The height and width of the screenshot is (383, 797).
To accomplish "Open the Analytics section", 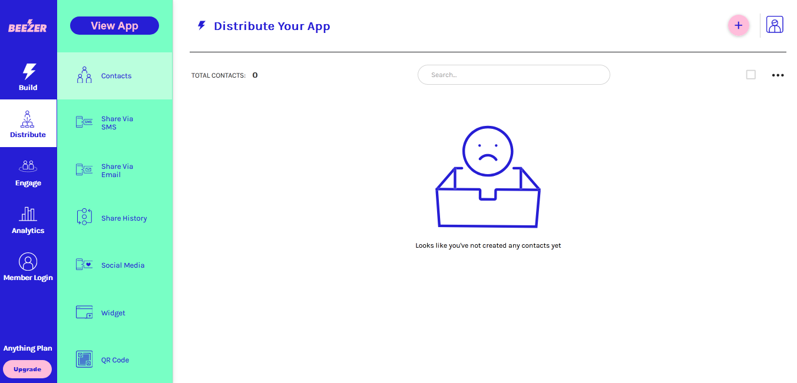I will tap(28, 221).
